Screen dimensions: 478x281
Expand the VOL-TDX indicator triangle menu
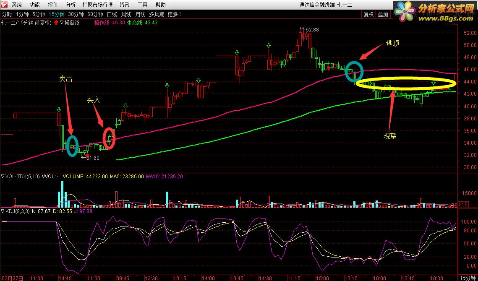point(3,176)
